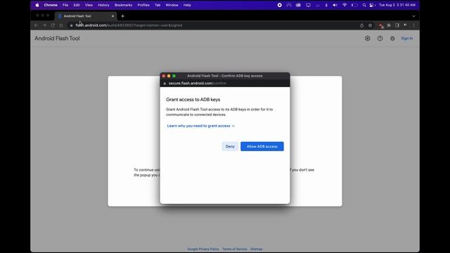The height and width of the screenshot is (253, 450).
Task: Open the red extension icon
Action: tap(381, 25)
